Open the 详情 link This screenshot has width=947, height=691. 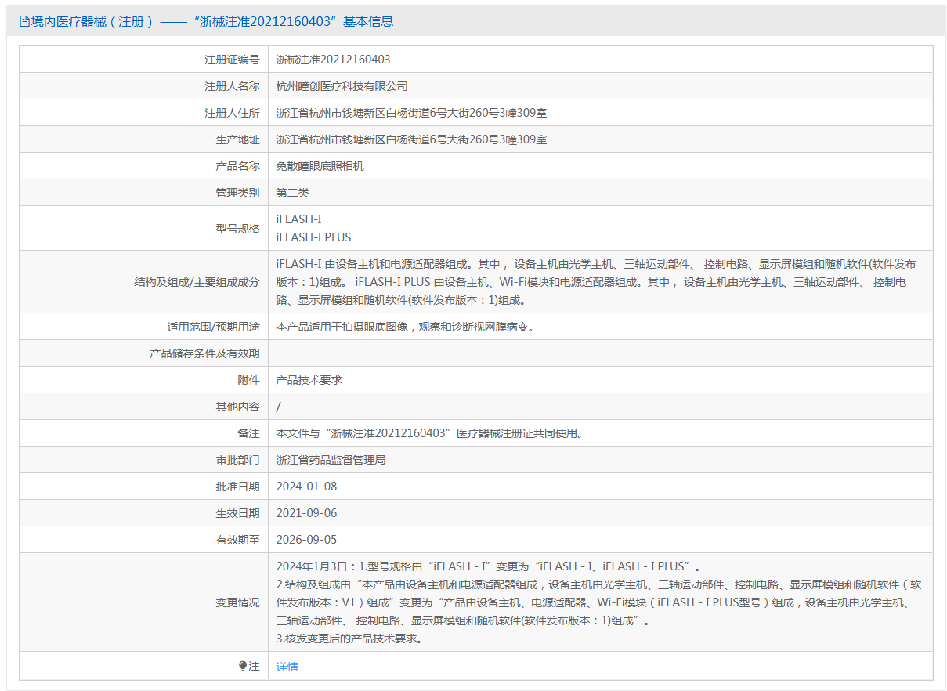[287, 667]
